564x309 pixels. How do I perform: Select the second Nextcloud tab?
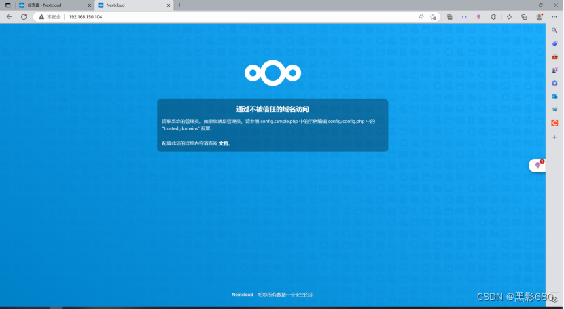coord(133,5)
